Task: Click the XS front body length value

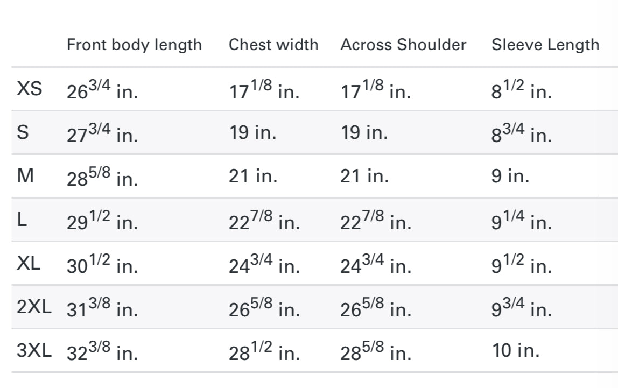Action: [102, 90]
